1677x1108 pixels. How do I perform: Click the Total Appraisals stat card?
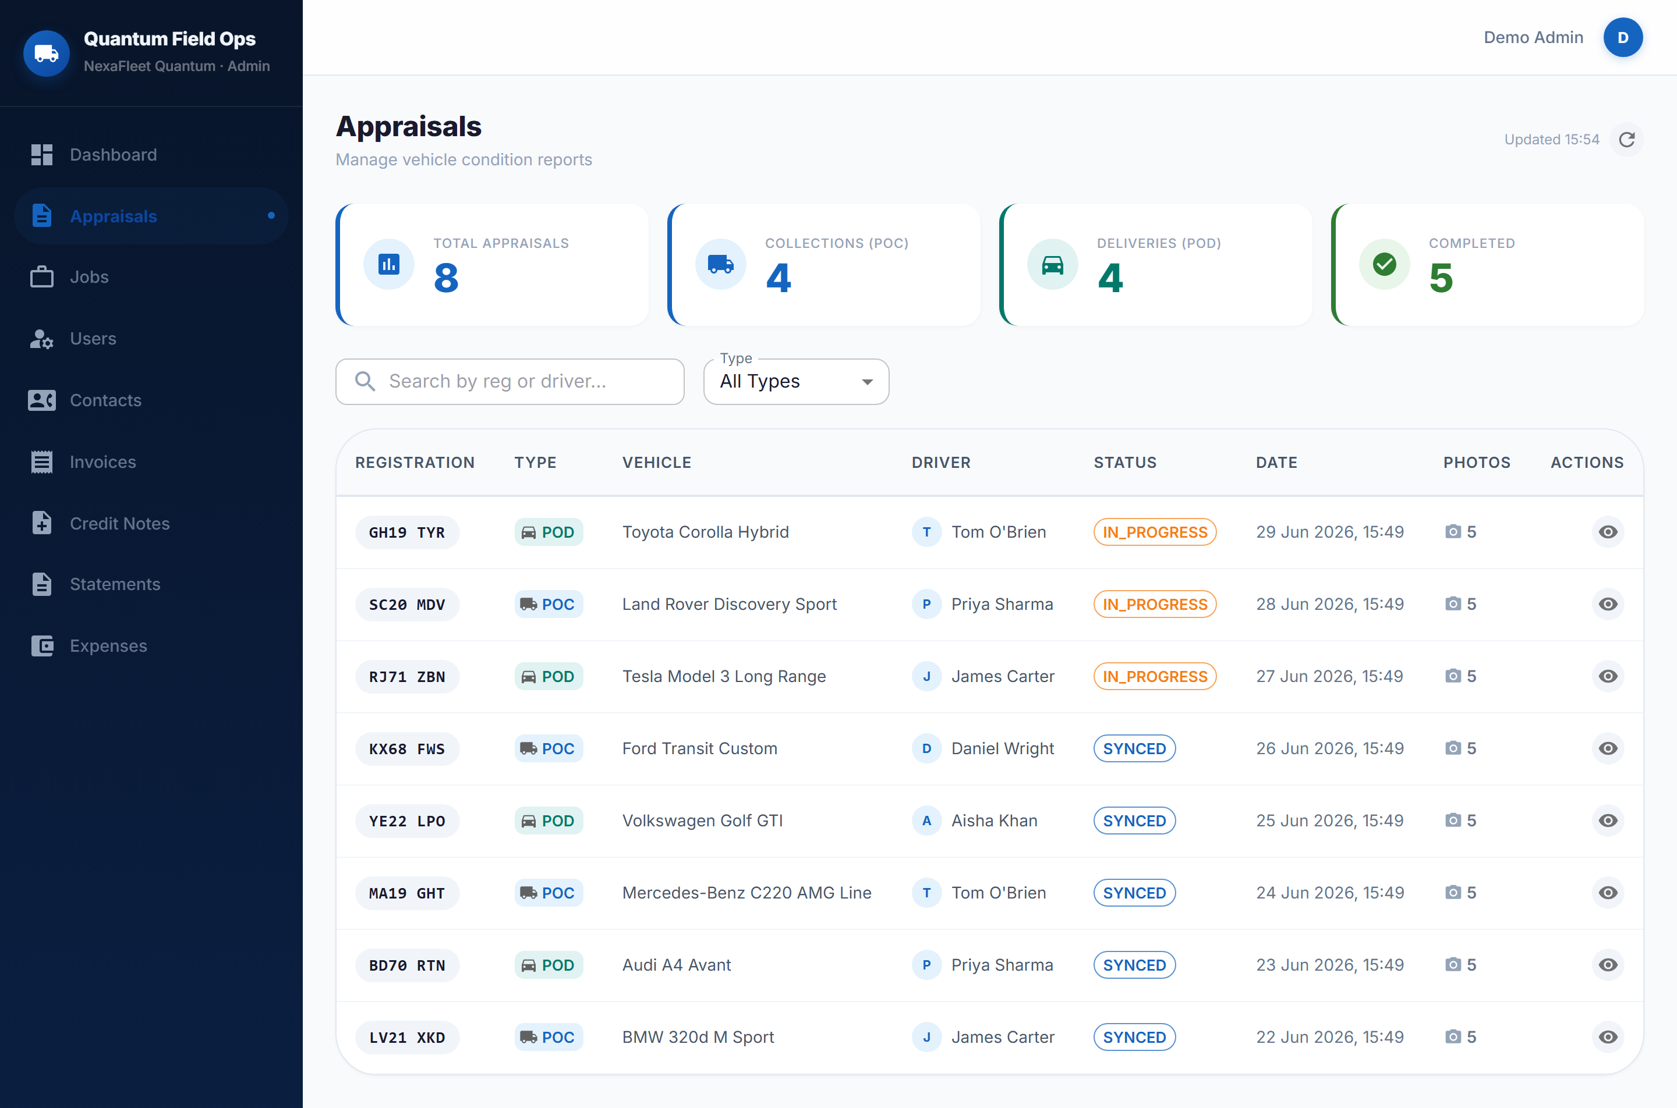tap(491, 264)
